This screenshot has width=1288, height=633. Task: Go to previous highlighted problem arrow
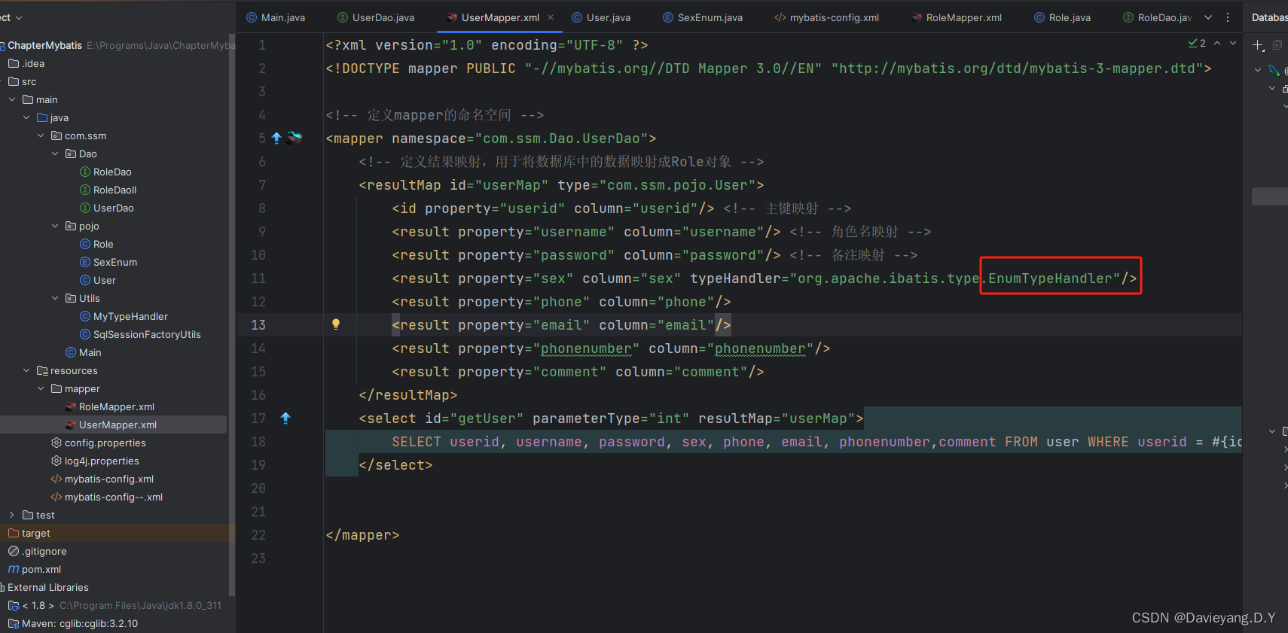(x=1217, y=44)
